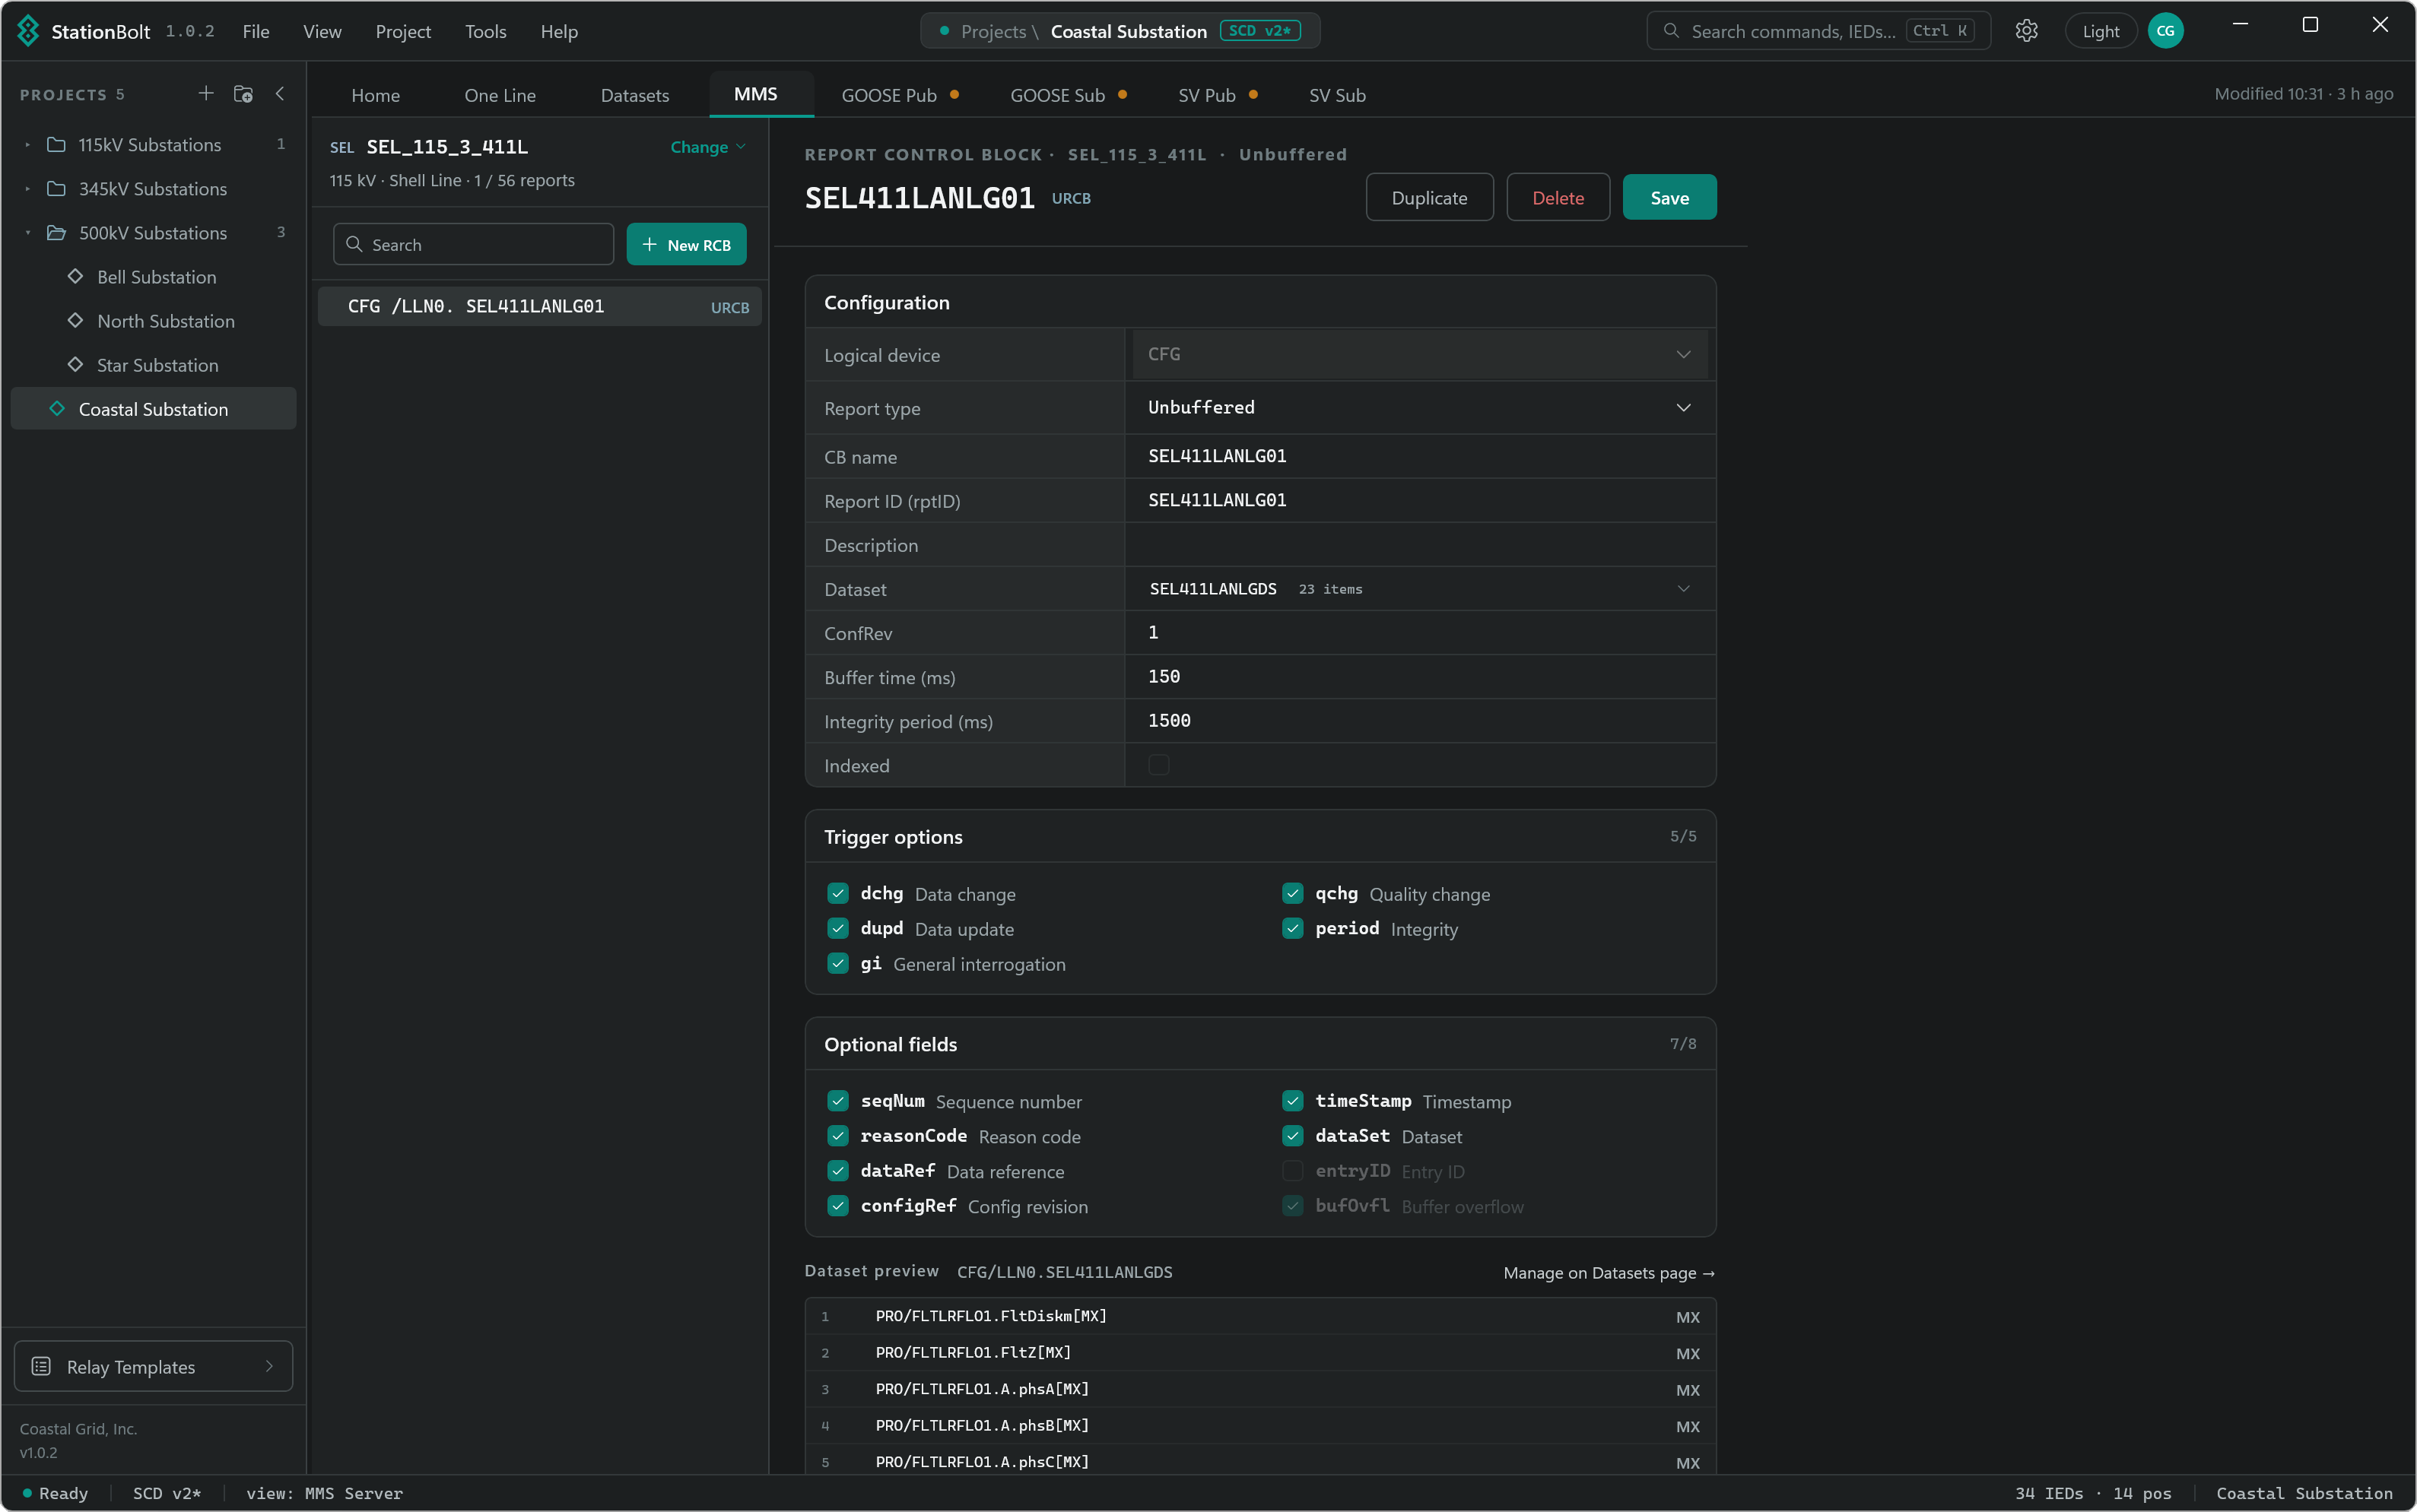Open settings via the gear icon
2417x1512 pixels.
pyautogui.click(x=2026, y=31)
